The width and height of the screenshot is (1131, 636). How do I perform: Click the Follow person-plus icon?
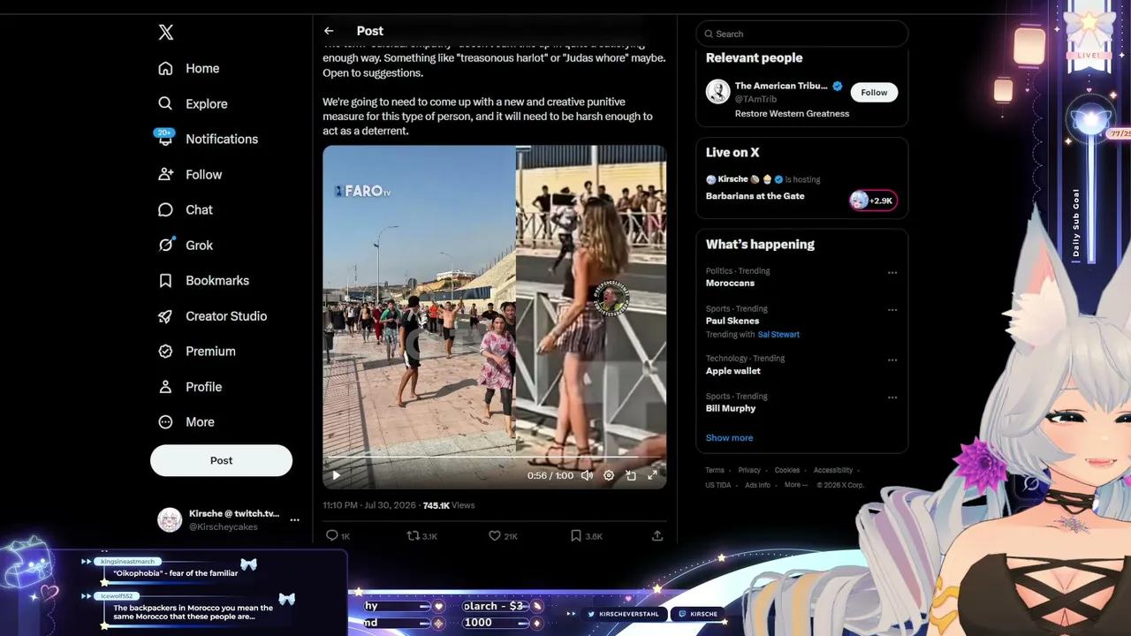tap(165, 174)
